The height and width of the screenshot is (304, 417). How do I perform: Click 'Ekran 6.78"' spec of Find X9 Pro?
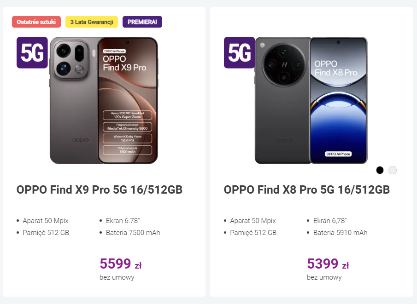pyautogui.click(x=123, y=221)
